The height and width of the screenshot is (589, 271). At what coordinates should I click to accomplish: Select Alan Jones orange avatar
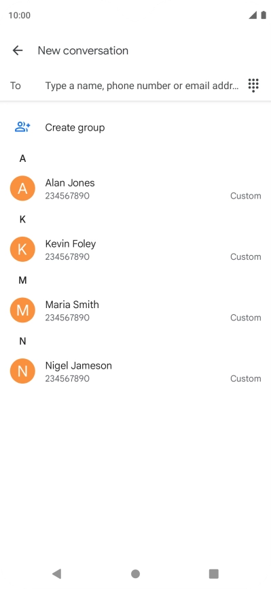pos(22,188)
